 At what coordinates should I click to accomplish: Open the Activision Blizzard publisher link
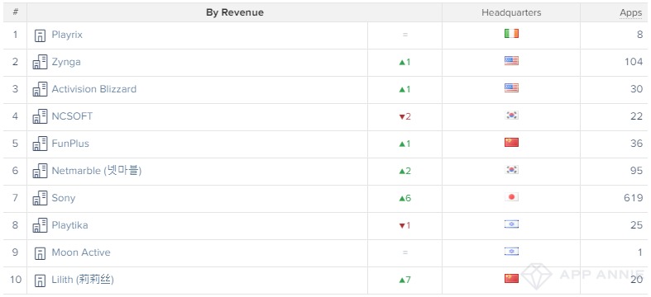(x=93, y=89)
